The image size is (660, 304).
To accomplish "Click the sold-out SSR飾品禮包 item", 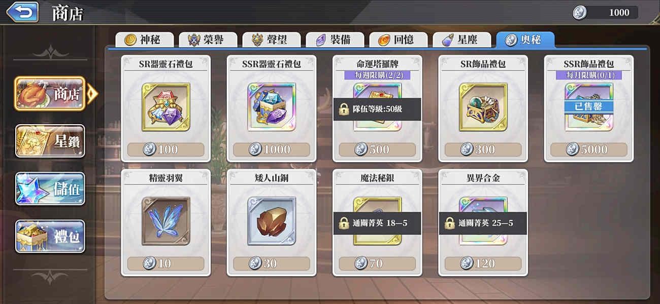I will [588, 108].
